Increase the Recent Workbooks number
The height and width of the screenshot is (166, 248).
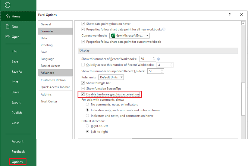tap(154, 58)
